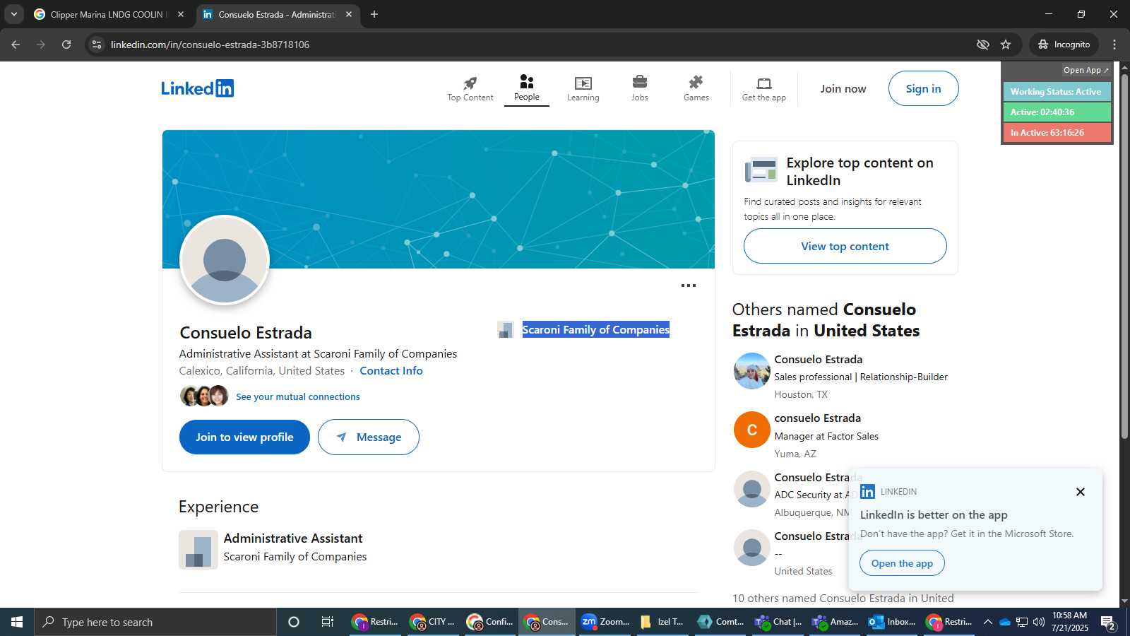Click avatar of ADC Security Consuelo Estrada
The width and height of the screenshot is (1130, 636).
click(x=751, y=488)
